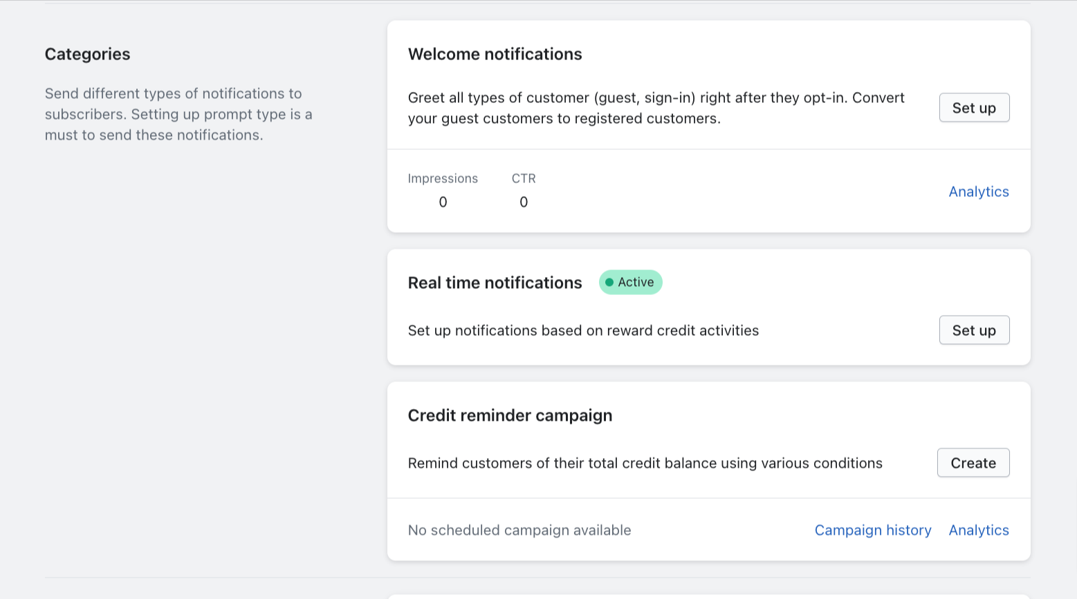Click the Impressions metric label
Screen dimensions: 1077x599
[443, 178]
